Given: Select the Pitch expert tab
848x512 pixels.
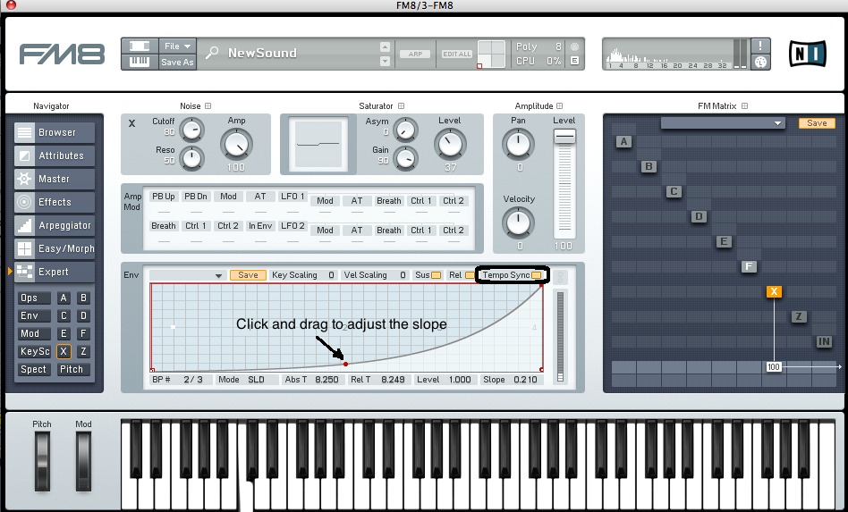Looking at the screenshot, I should (72, 369).
